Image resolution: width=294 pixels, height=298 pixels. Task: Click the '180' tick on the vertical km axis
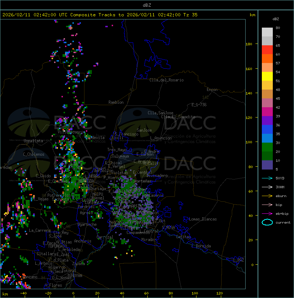(249, 44)
